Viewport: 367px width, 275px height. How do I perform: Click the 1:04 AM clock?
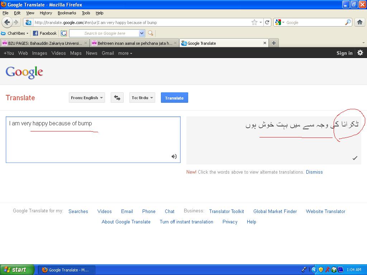(354, 270)
